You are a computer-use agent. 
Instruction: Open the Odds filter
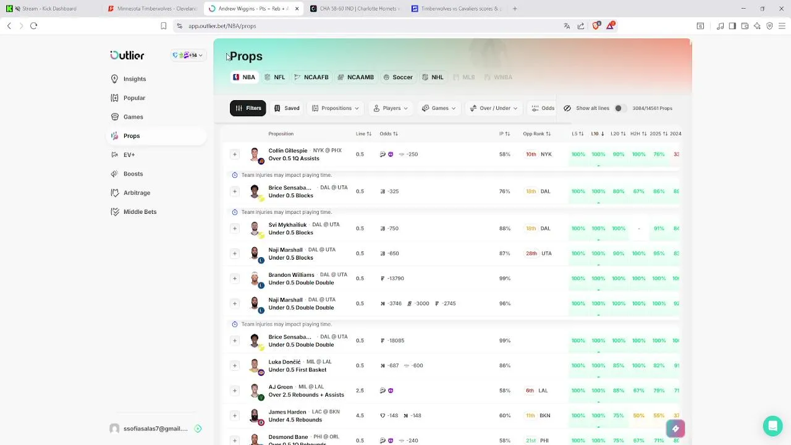coord(543,108)
